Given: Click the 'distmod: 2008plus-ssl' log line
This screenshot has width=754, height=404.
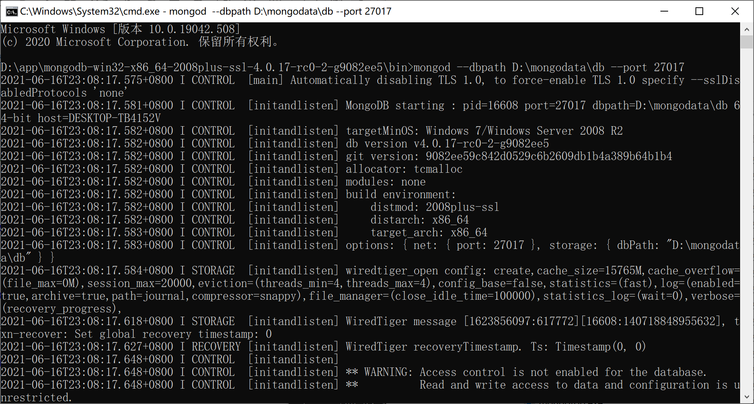Looking at the screenshot, I should point(250,207).
